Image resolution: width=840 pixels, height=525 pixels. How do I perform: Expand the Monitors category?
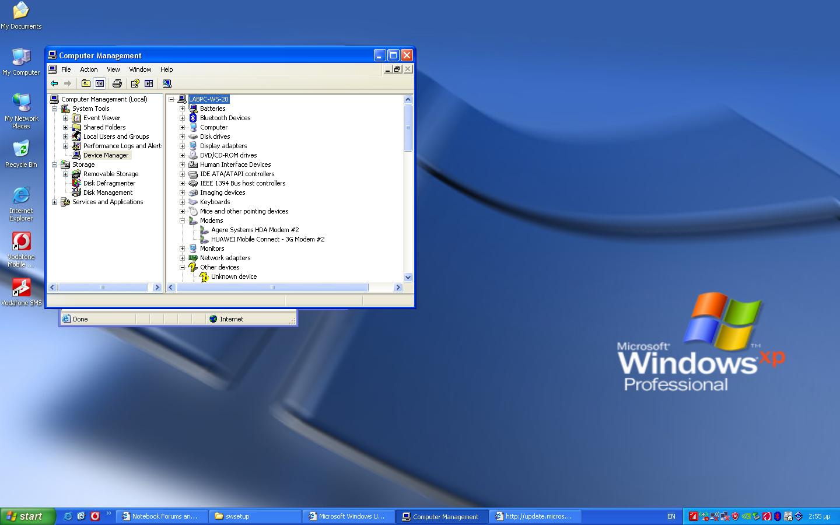click(182, 249)
